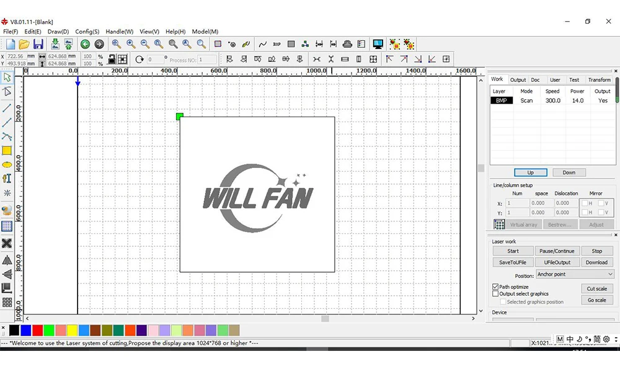The height and width of the screenshot is (372, 620).
Task: Click the rotate icon beside angle field
Action: pyautogui.click(x=139, y=60)
